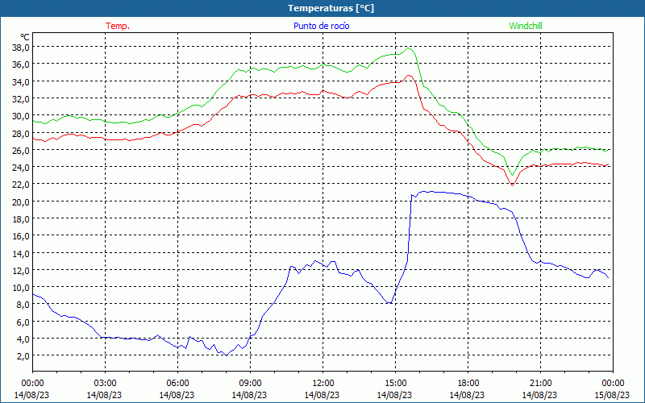Viewport: 645px width, 403px height.
Task: Click the 09:00 time axis label
Action: 250,384
